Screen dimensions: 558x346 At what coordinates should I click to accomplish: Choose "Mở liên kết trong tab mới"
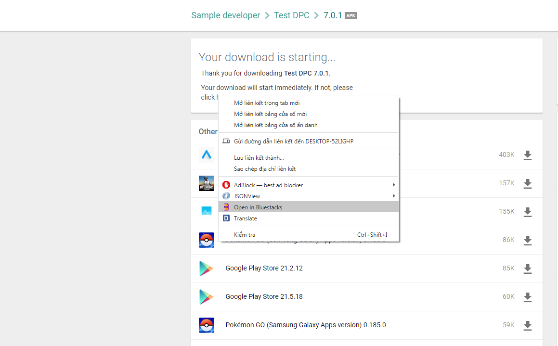click(x=309, y=103)
